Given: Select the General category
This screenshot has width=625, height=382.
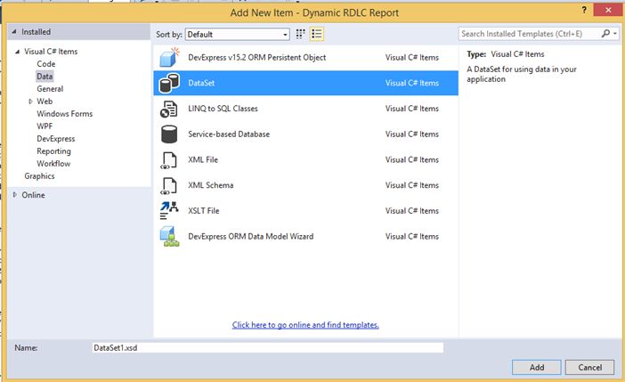Looking at the screenshot, I should click(x=50, y=88).
